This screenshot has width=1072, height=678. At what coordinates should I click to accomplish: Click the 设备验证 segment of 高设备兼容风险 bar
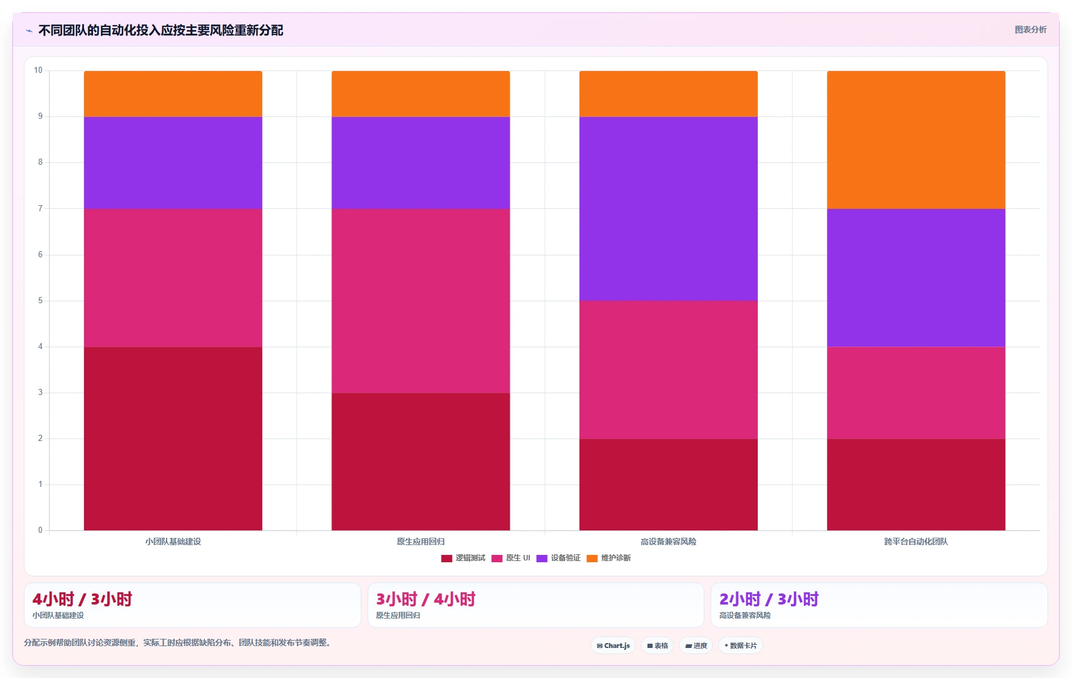tap(668, 209)
